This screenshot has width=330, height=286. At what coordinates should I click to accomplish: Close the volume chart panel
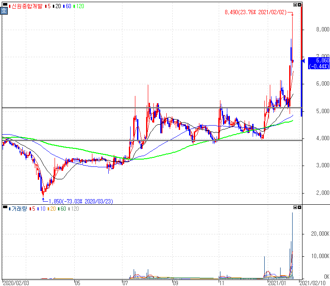299,207
